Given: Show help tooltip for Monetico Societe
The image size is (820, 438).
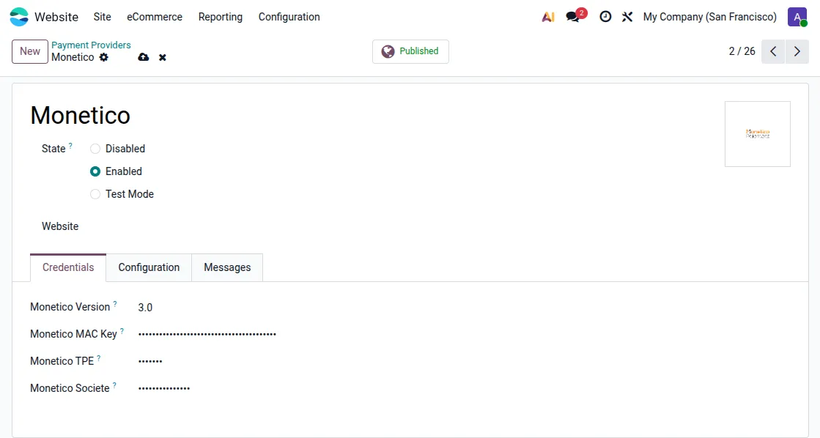Looking at the screenshot, I should point(114,386).
